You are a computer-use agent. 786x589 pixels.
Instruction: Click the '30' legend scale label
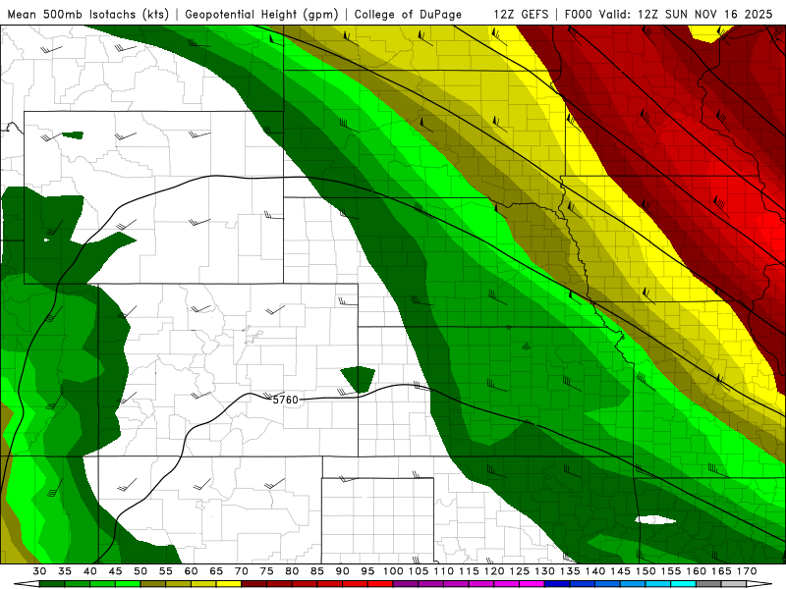pos(39,571)
